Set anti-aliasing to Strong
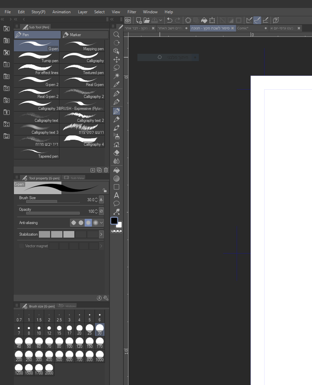The height and width of the screenshot is (385, 312). [x=96, y=223]
